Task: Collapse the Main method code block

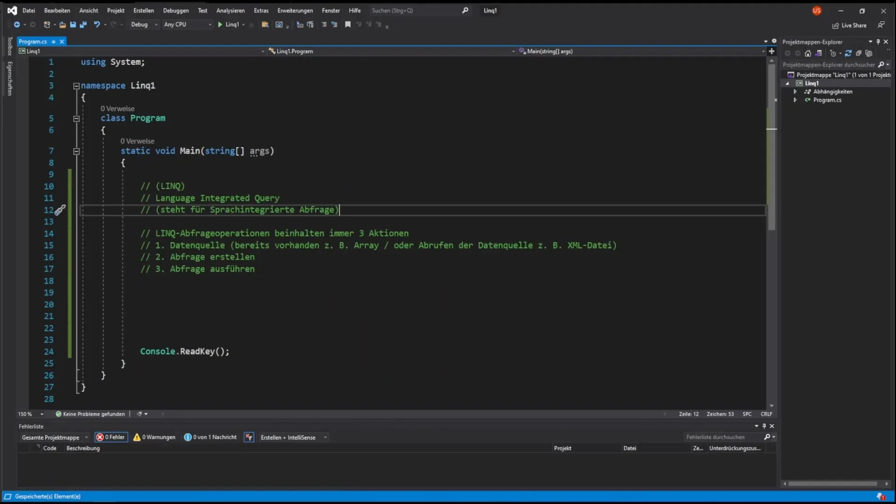Action: point(76,151)
